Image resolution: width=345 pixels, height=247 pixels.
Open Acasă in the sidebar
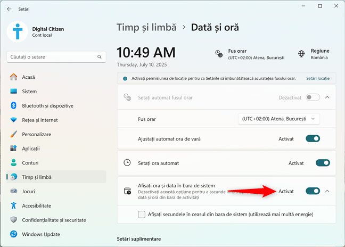point(56,77)
